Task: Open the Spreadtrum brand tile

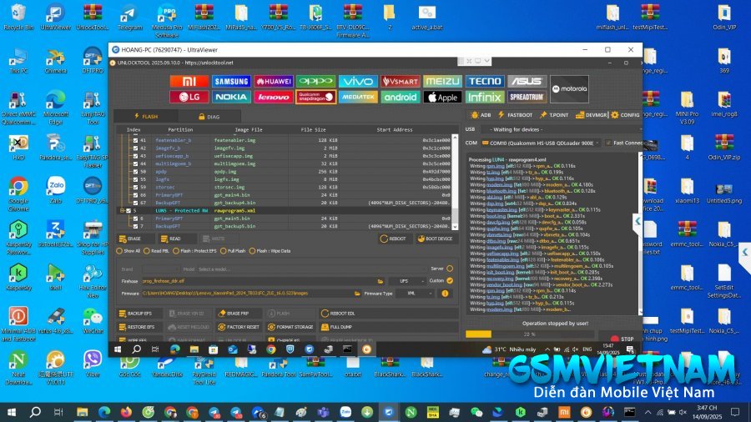Action: 527,97
